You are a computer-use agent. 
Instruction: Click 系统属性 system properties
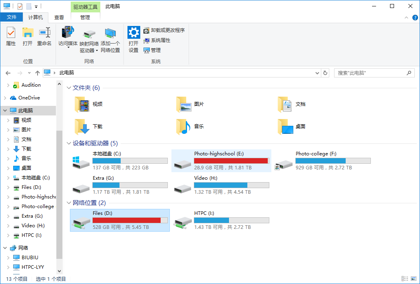[x=157, y=40]
